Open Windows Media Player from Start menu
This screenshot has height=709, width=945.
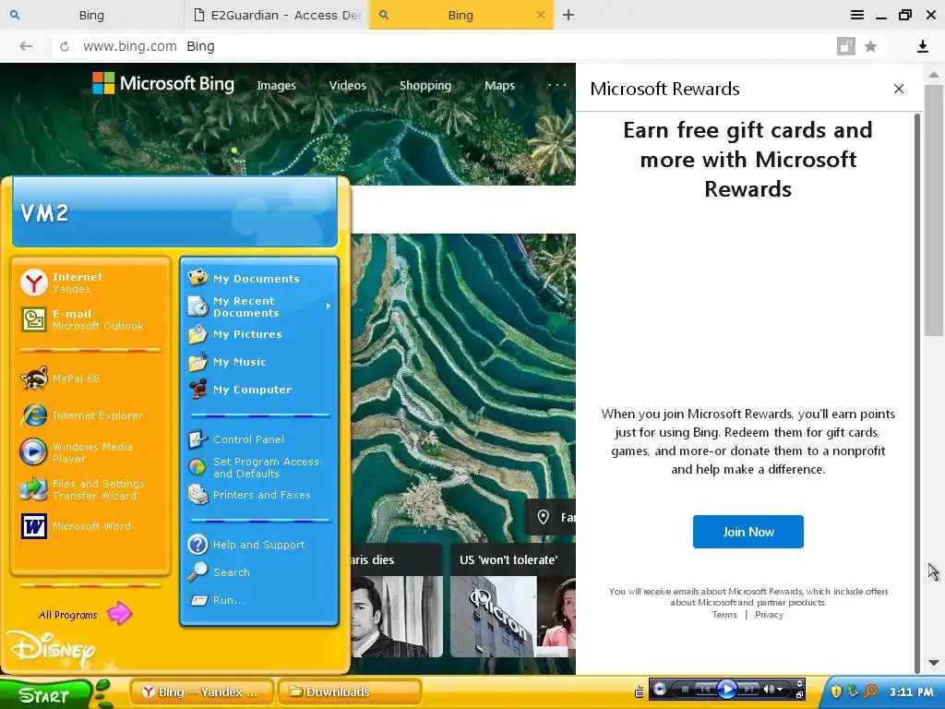[x=90, y=452]
